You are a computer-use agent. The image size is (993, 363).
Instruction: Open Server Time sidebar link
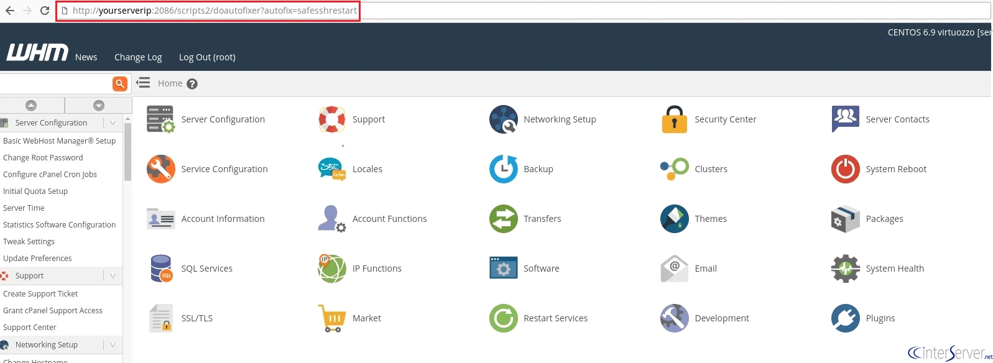24,208
